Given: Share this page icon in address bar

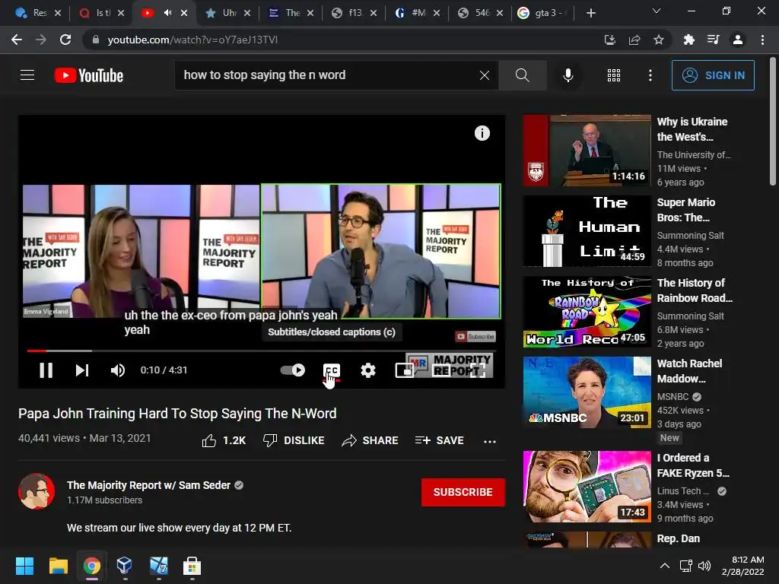Looking at the screenshot, I should coord(634,40).
